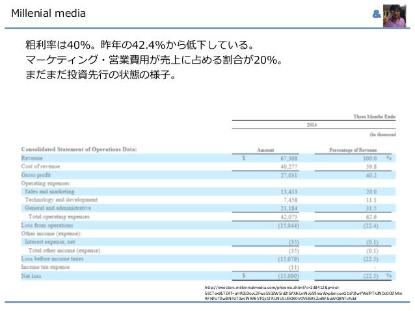Select the line starting '粗利率は40%'
This screenshot has width=415, height=311.
[139, 45]
